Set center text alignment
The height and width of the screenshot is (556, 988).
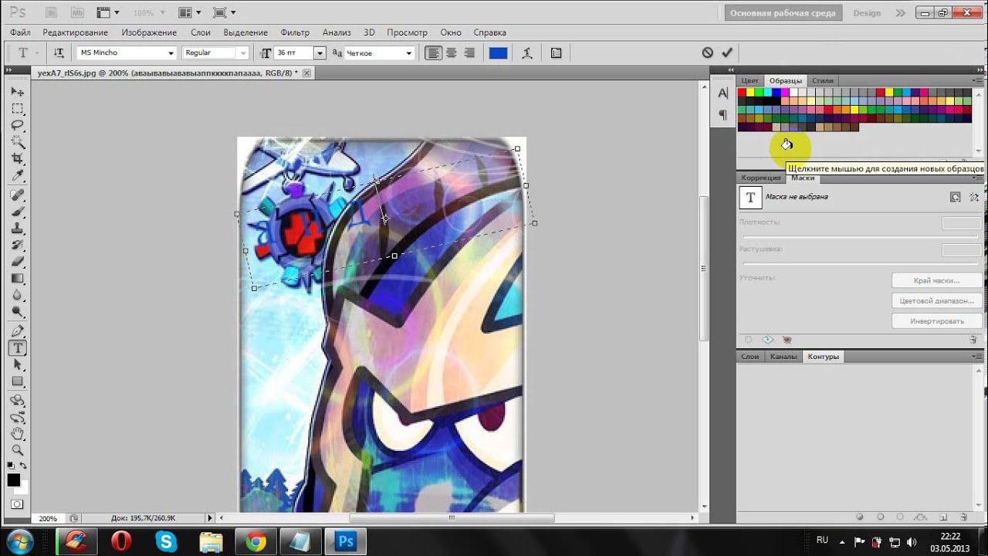click(x=451, y=53)
